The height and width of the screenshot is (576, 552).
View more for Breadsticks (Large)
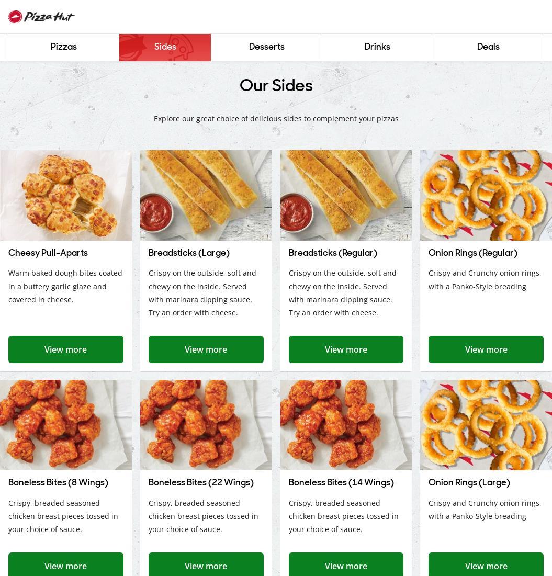coord(206,349)
